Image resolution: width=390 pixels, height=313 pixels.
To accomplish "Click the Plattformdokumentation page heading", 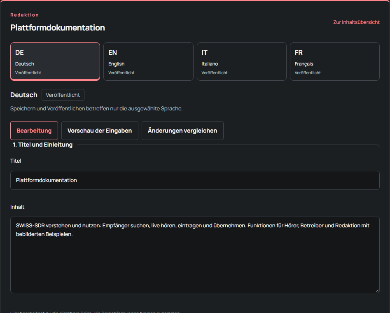I will pos(58,28).
